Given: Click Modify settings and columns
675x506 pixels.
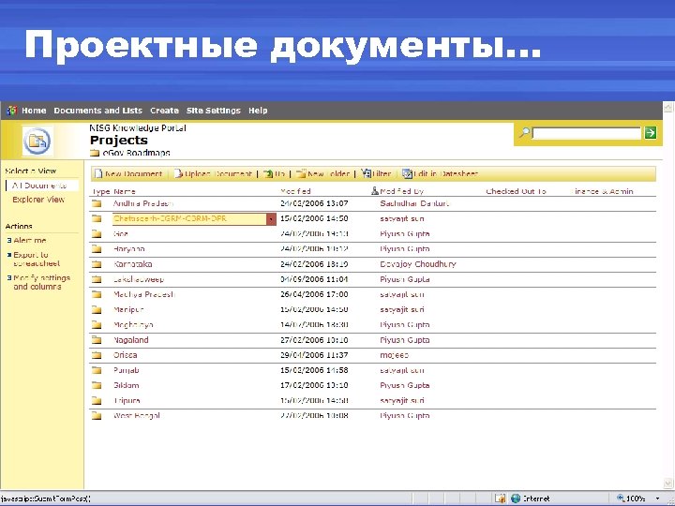Looking at the screenshot, I should pos(41,282).
